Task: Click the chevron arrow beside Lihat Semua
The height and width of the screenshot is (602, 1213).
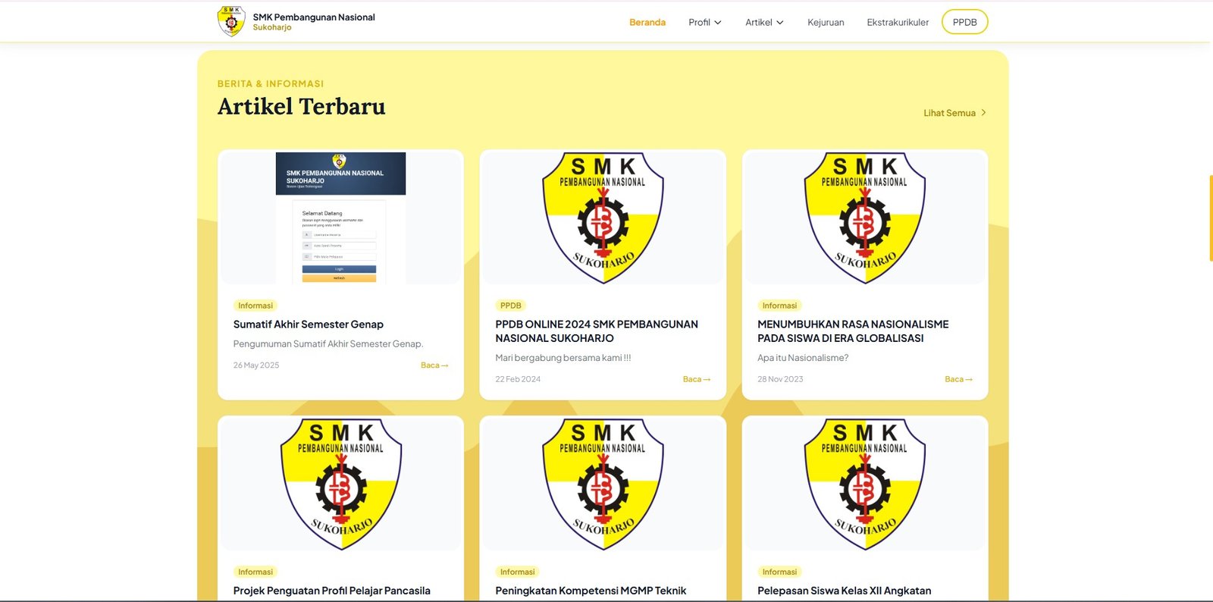Action: 983,113
